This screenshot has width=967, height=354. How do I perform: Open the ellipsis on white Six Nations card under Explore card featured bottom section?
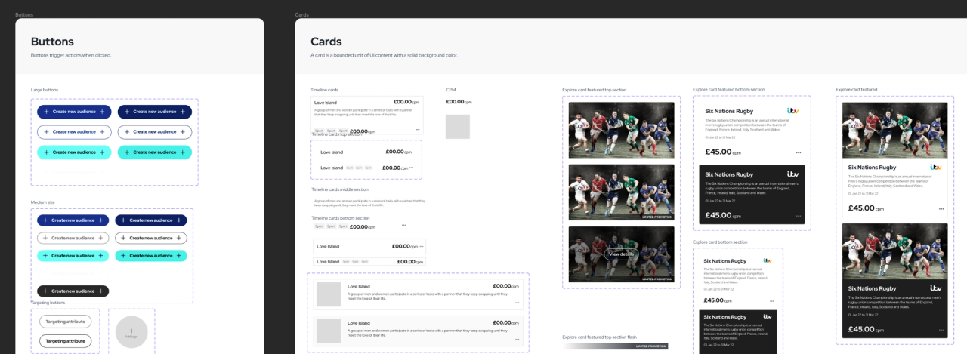click(x=799, y=152)
